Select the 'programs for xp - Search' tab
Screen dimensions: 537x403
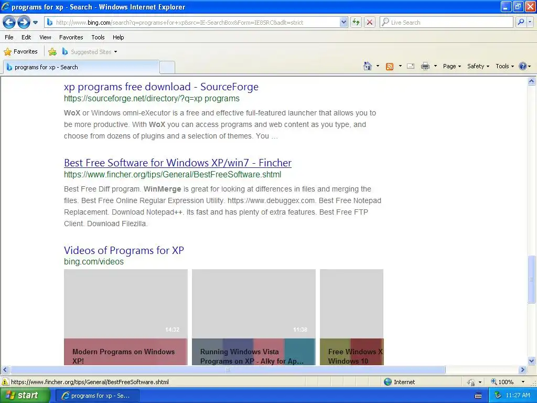81,67
